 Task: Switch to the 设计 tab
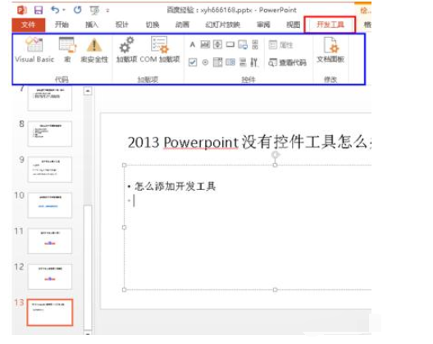121,25
